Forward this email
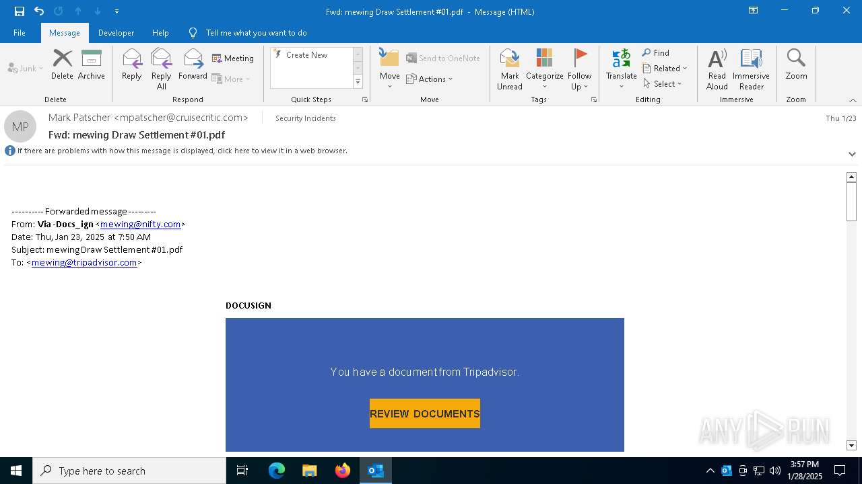This screenshot has width=862, height=484. click(193, 65)
